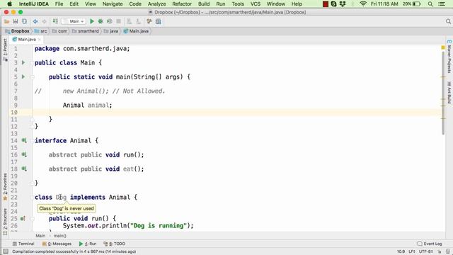
Task: Click fold end marker at line 20
Action: pyautogui.click(x=33, y=183)
